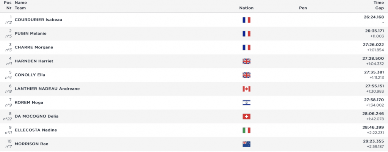Click the Pen column header

click(303, 8)
